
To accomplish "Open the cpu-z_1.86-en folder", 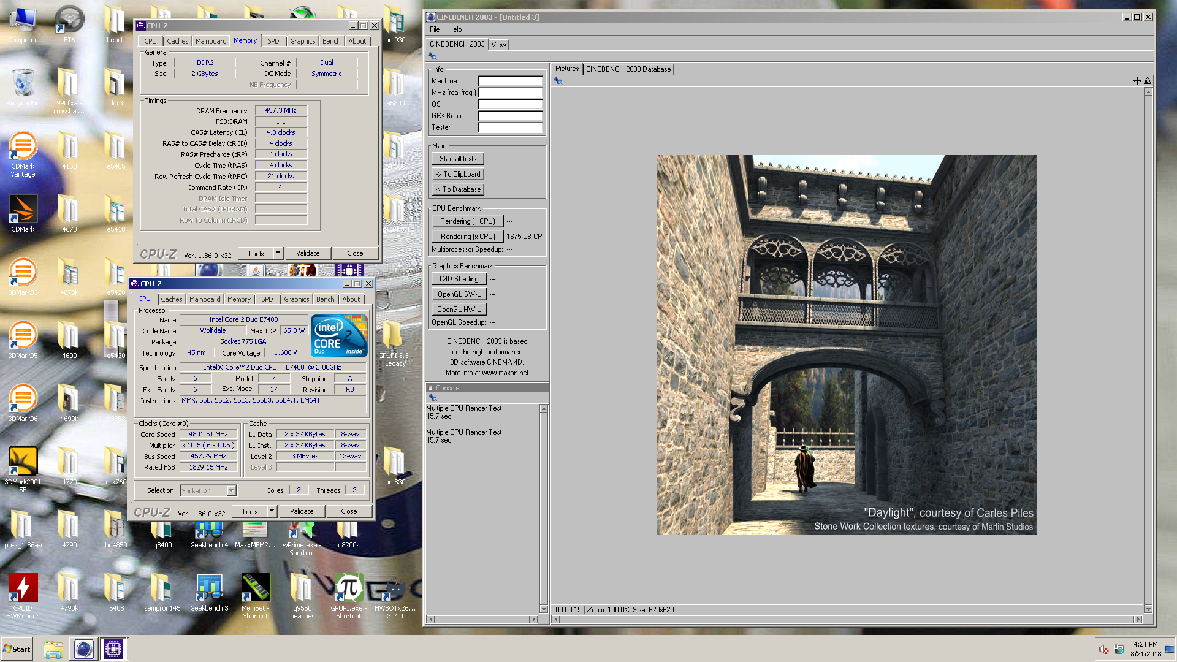I will [23, 529].
